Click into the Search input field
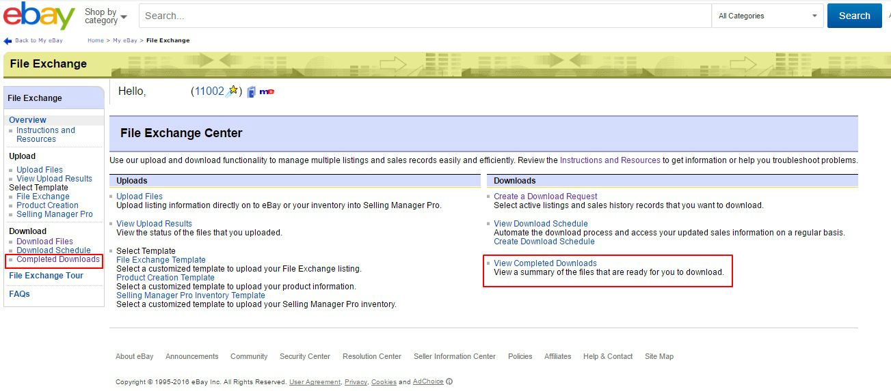 (425, 16)
